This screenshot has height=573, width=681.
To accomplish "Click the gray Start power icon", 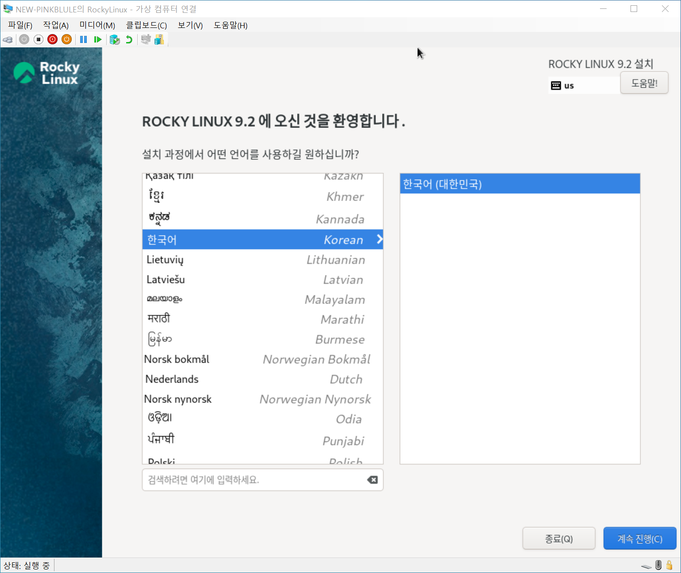I will pos(24,39).
